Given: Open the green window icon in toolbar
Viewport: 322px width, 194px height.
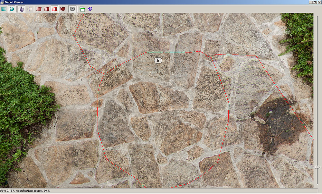Looking at the screenshot, I should tap(82, 9).
